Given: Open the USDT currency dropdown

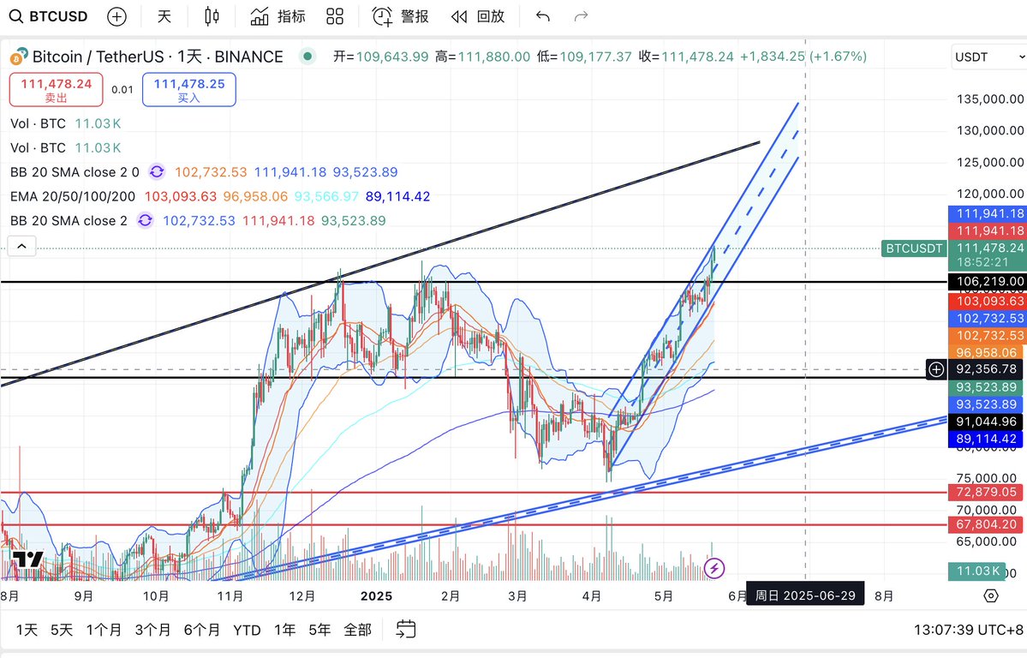Looking at the screenshot, I should (989, 57).
